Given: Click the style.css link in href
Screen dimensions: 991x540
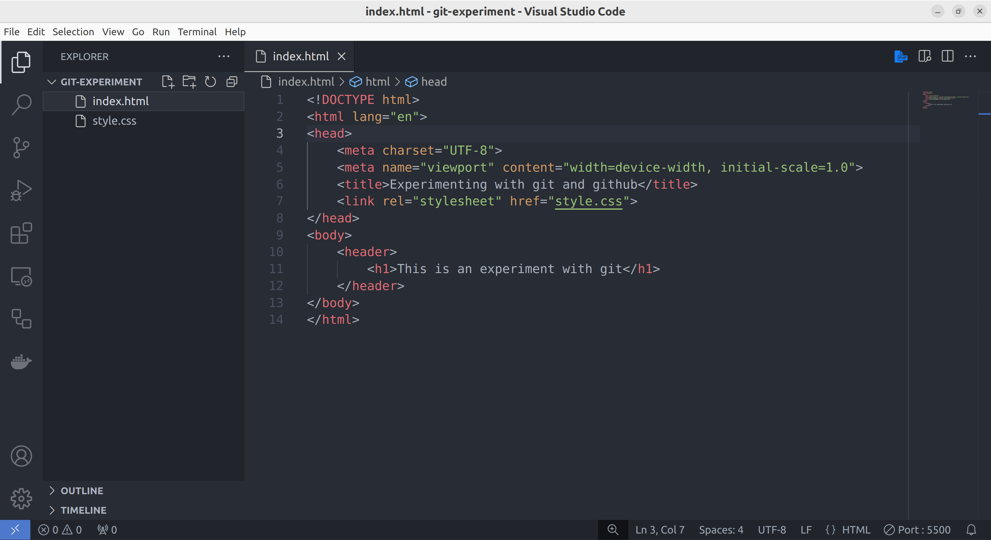Looking at the screenshot, I should pyautogui.click(x=589, y=201).
